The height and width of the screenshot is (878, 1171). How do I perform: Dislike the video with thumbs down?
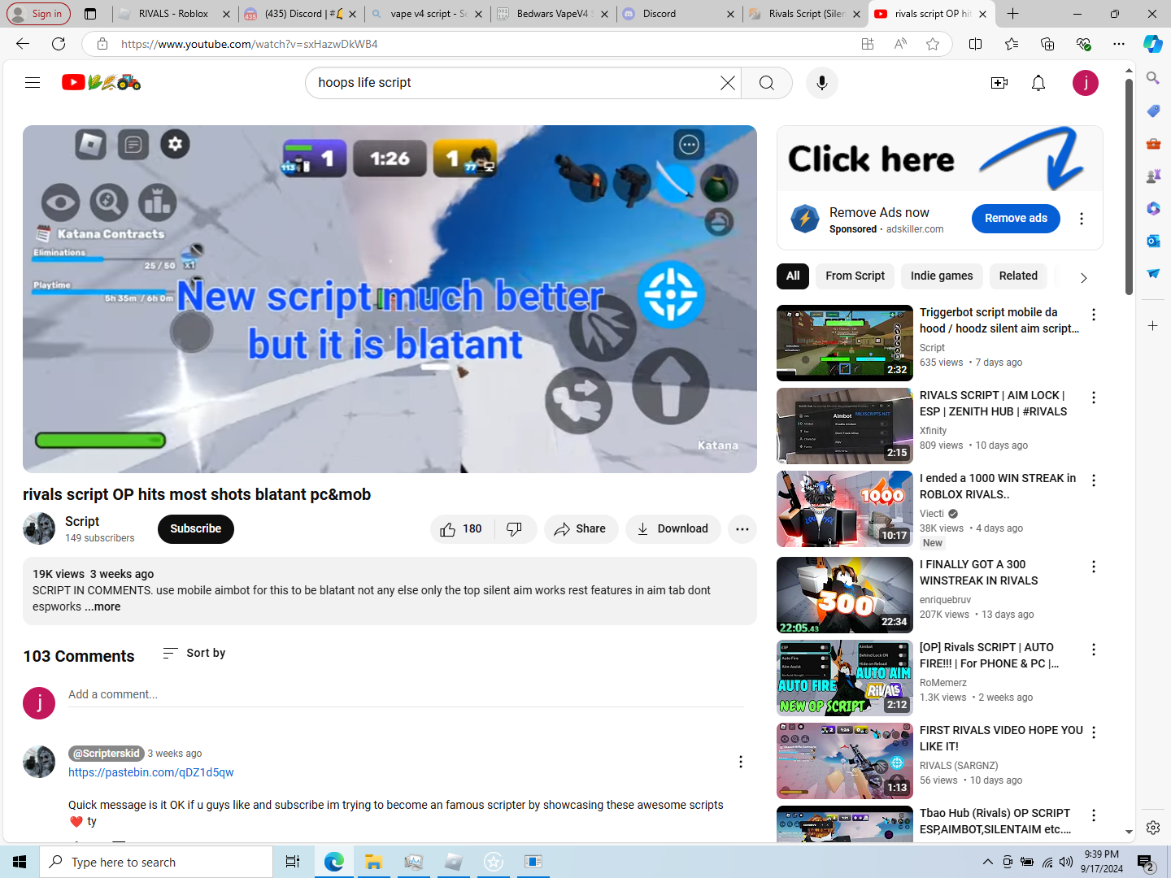tap(515, 529)
